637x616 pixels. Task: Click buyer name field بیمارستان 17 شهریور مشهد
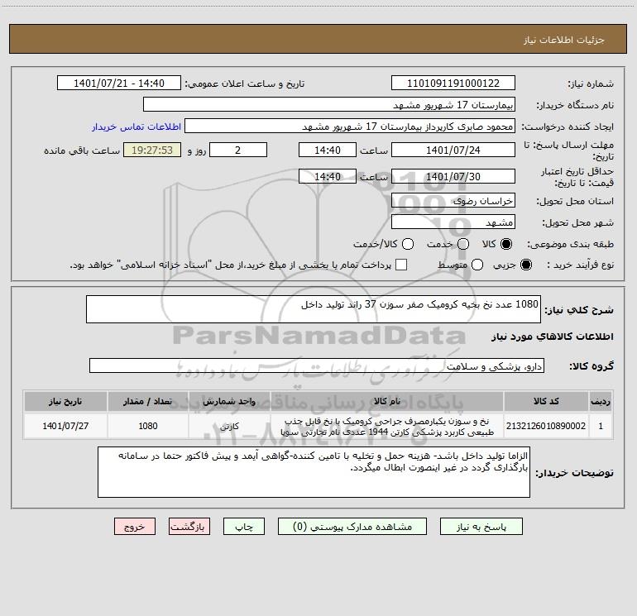(x=329, y=105)
